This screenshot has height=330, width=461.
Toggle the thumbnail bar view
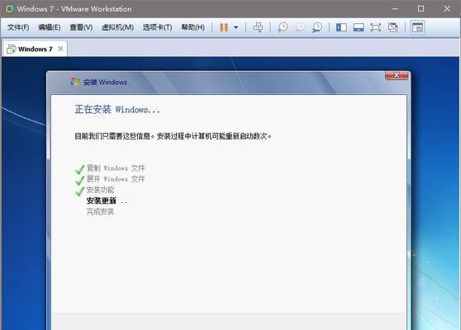(x=359, y=27)
